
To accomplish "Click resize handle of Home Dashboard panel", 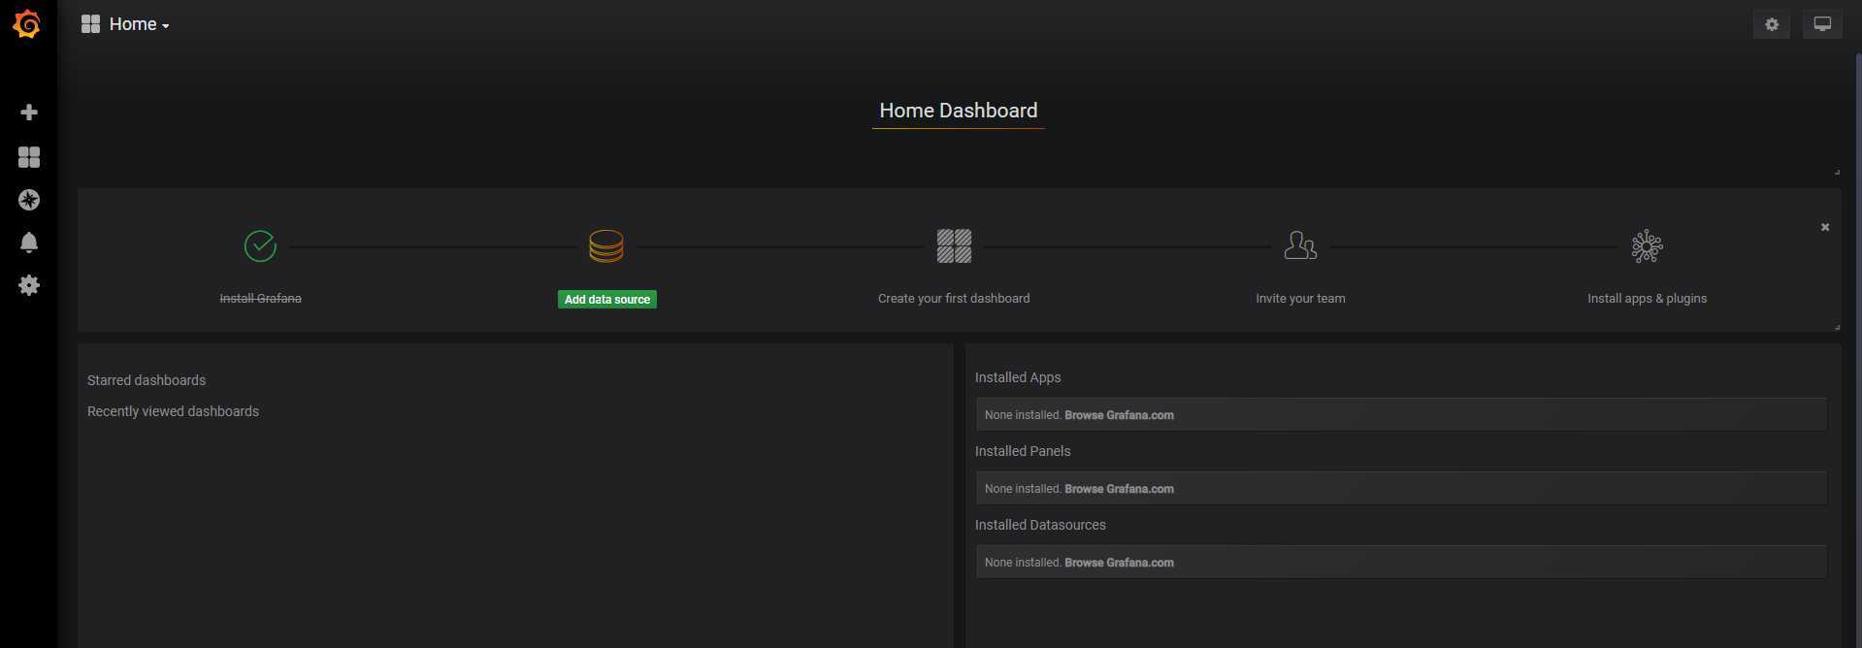I will [1837, 172].
